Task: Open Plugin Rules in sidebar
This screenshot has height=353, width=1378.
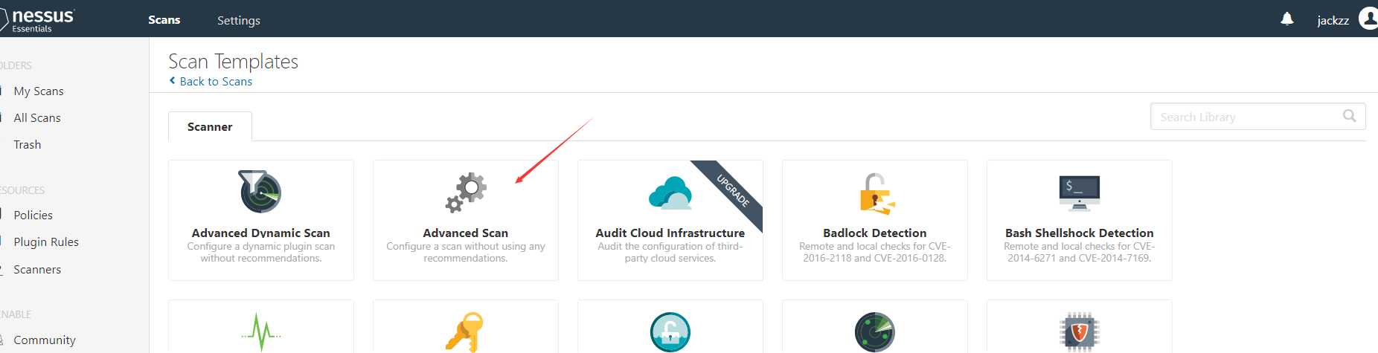Action: pos(46,242)
